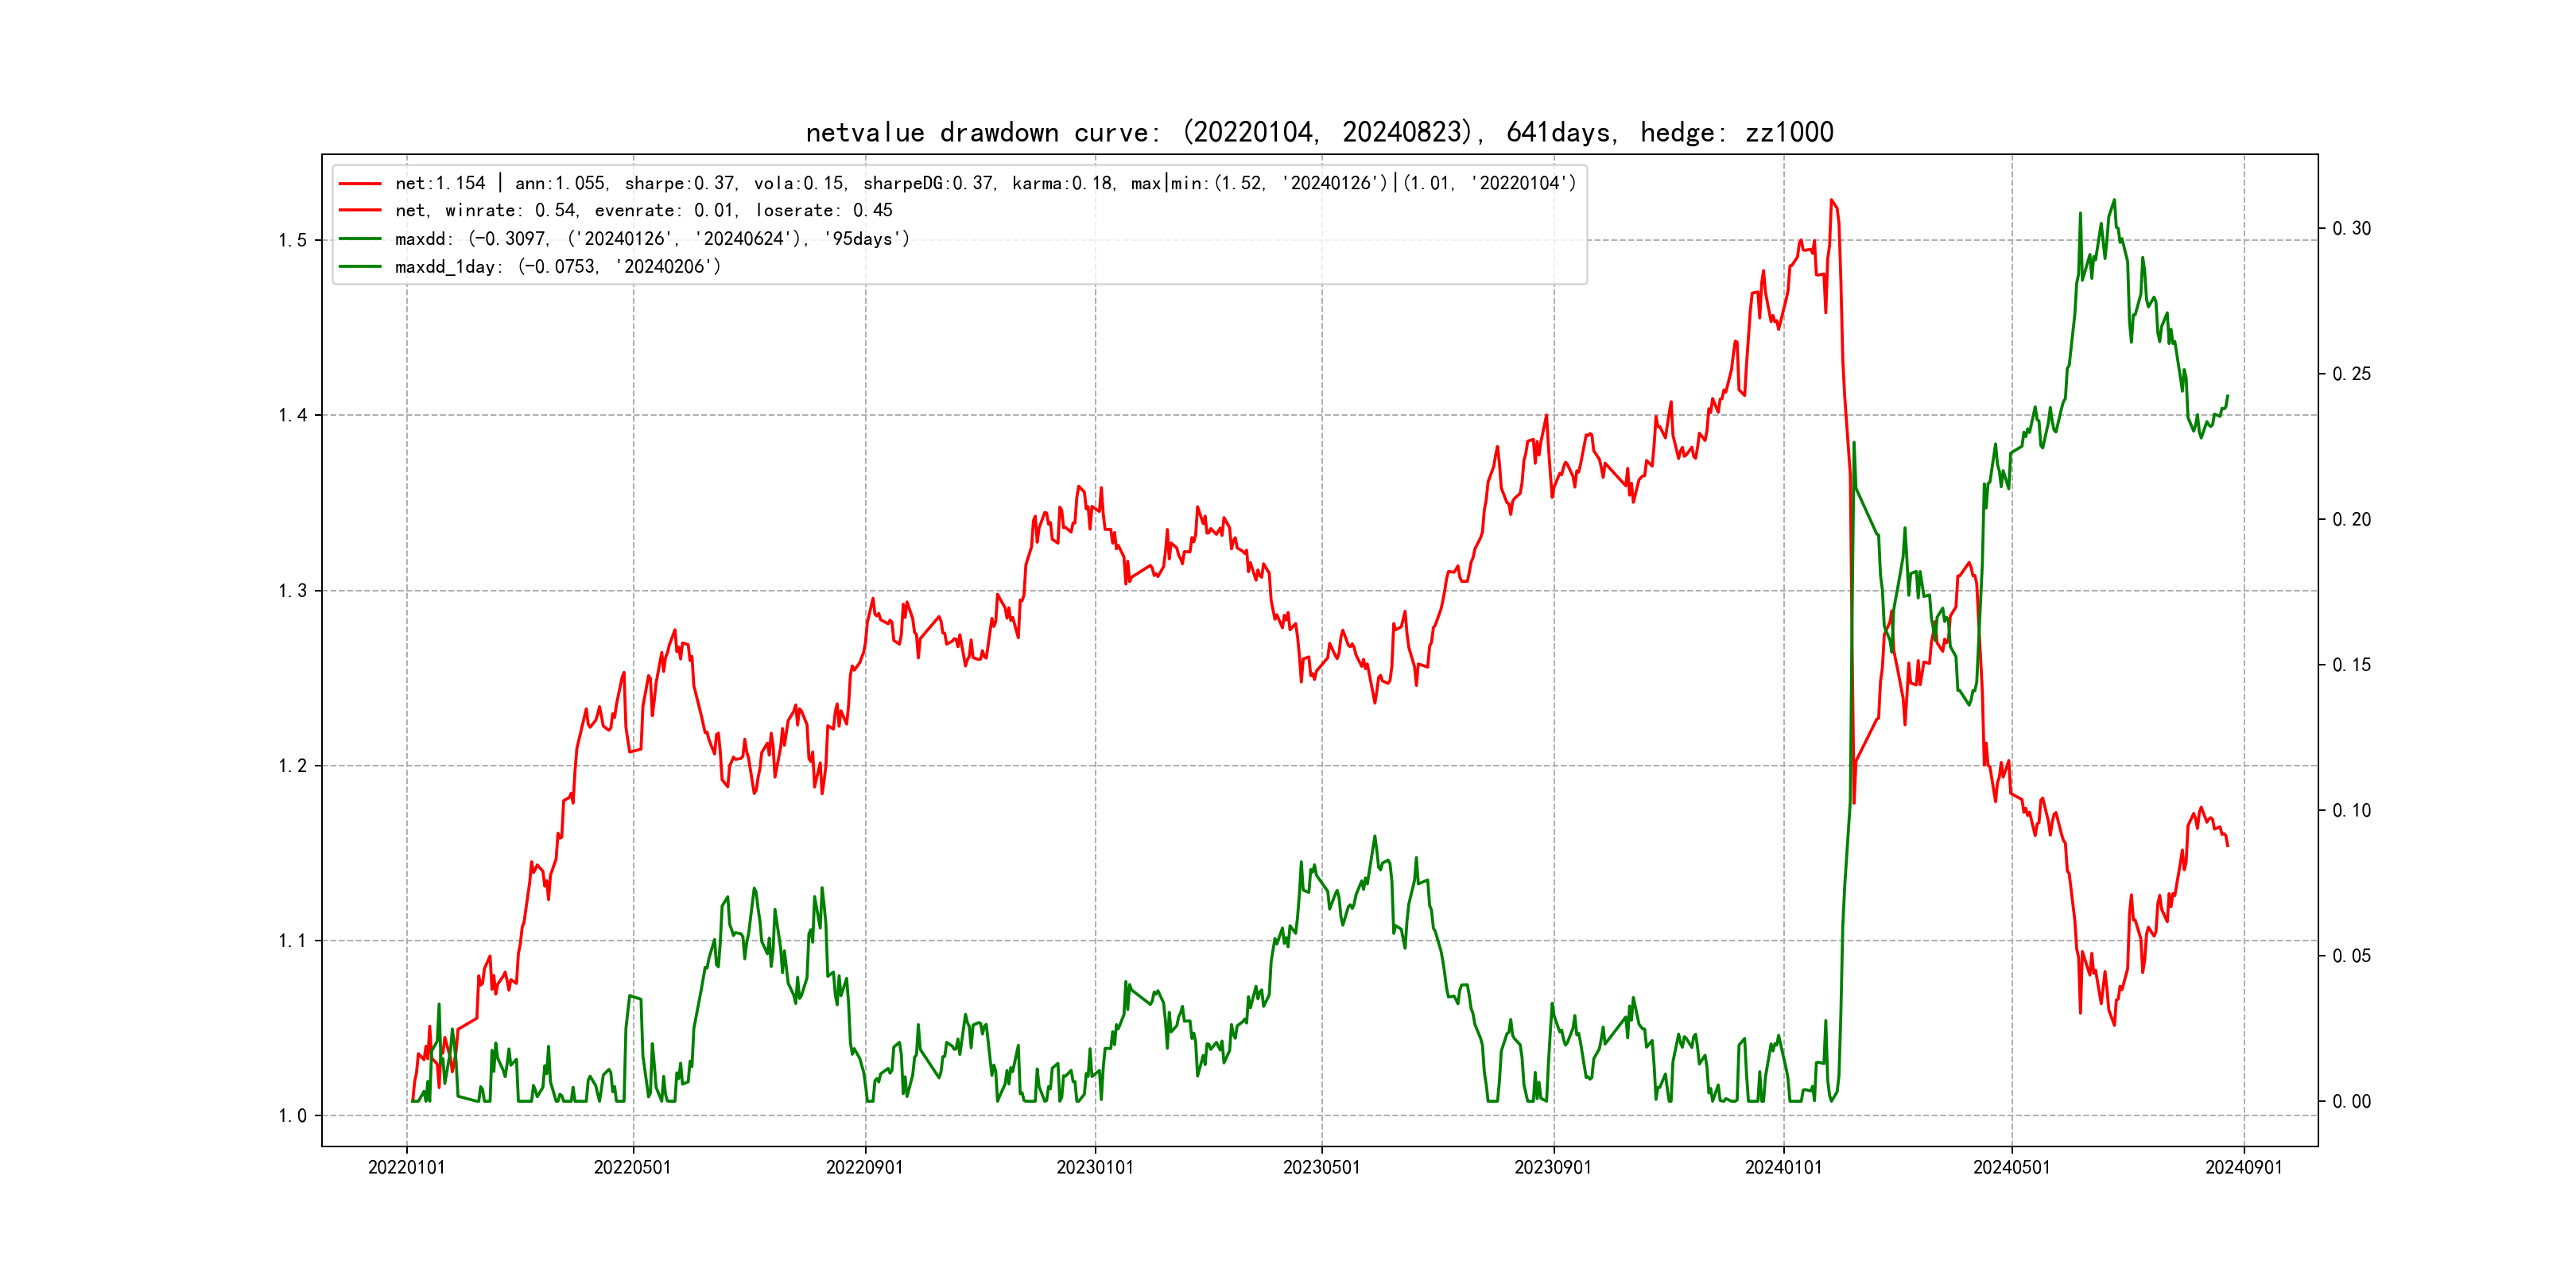Click the left y-axis tick label 1.0
This screenshot has height=1288, width=2576.
click(x=292, y=1116)
